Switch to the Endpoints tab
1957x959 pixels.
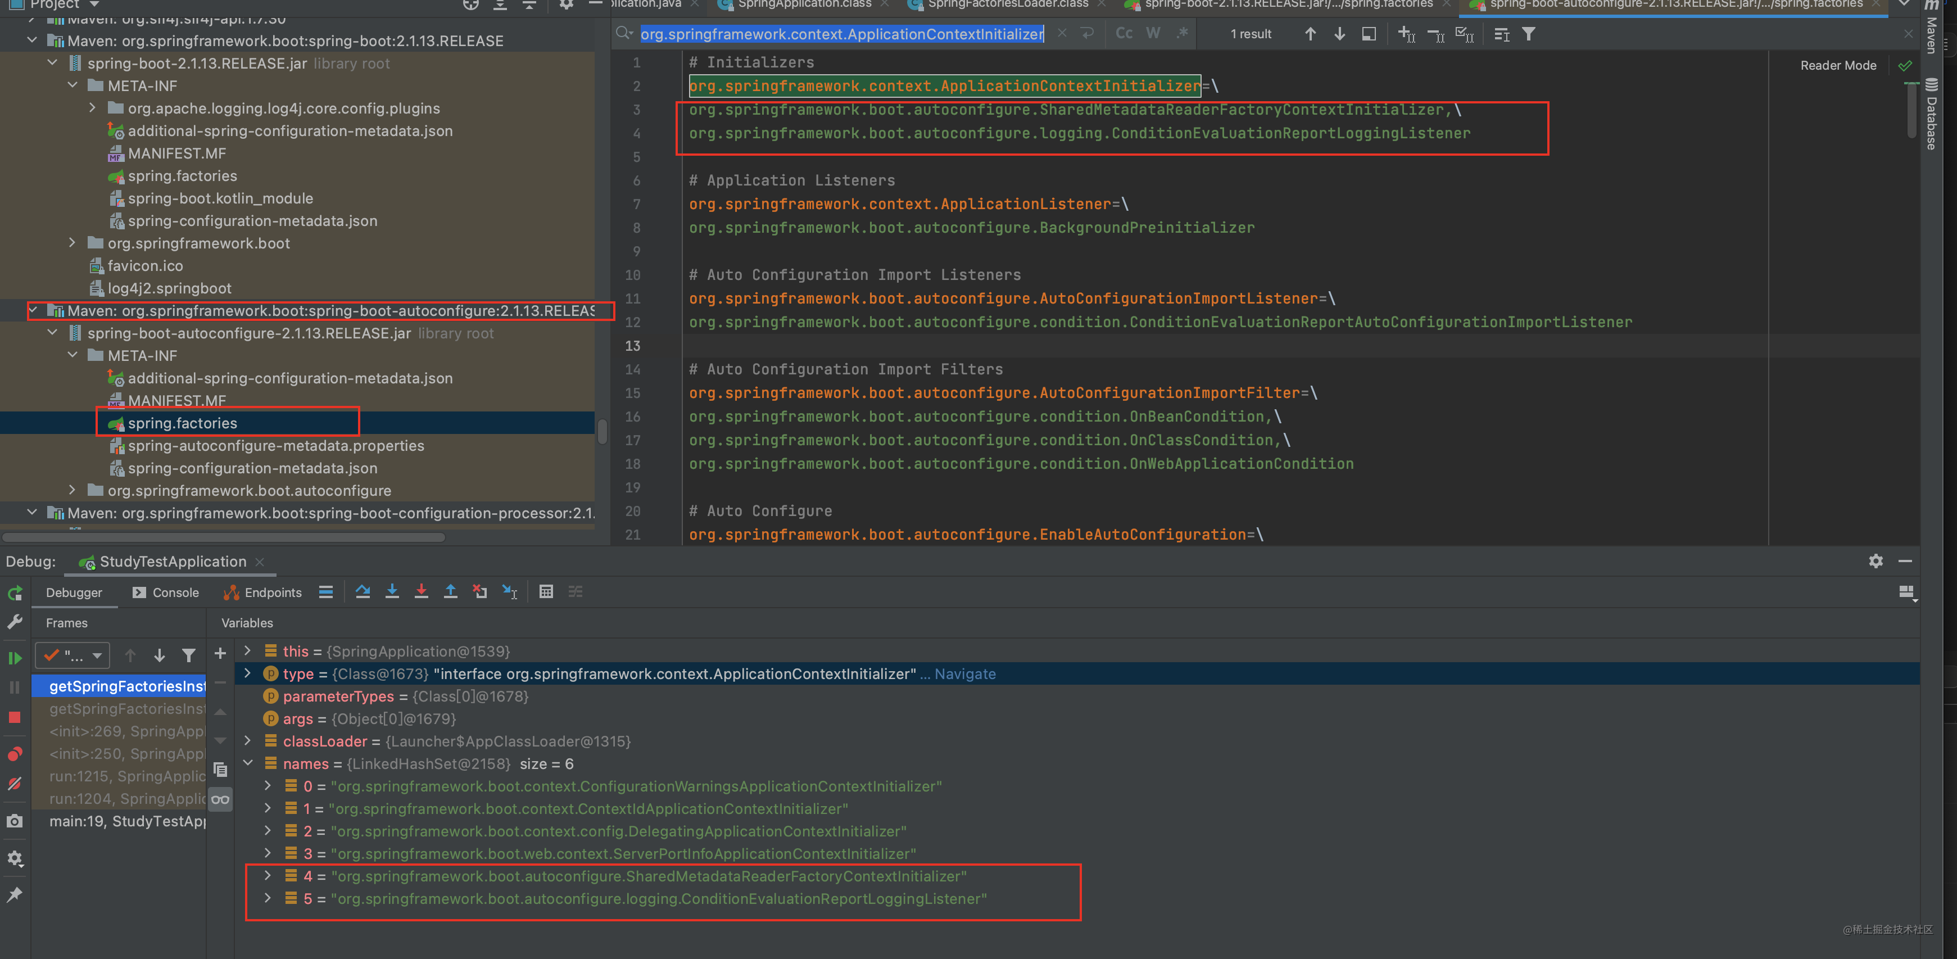262,592
